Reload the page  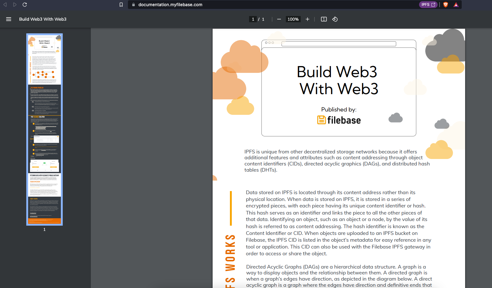[x=25, y=5]
